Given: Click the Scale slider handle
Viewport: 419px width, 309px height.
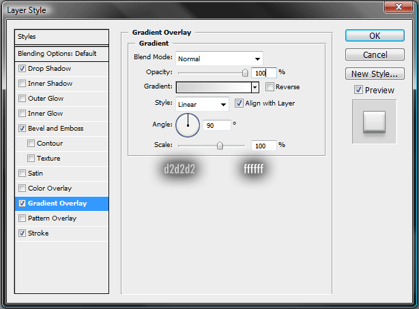Looking at the screenshot, I should [220, 146].
